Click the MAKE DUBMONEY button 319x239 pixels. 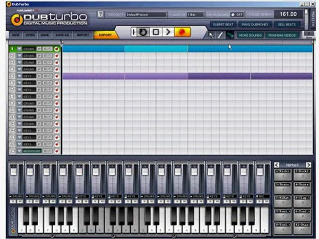pos(255,25)
